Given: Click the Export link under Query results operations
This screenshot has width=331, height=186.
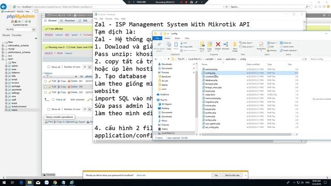Looking at the screenshot, I should coord(80,122).
